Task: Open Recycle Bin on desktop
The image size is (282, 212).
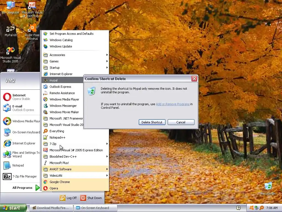Action: click(268, 189)
